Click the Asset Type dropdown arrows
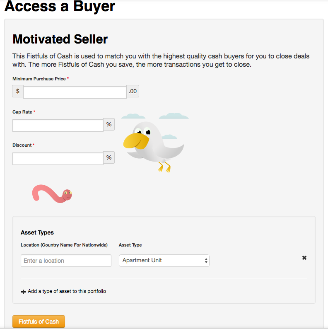The height and width of the screenshot is (329, 328). (206, 261)
